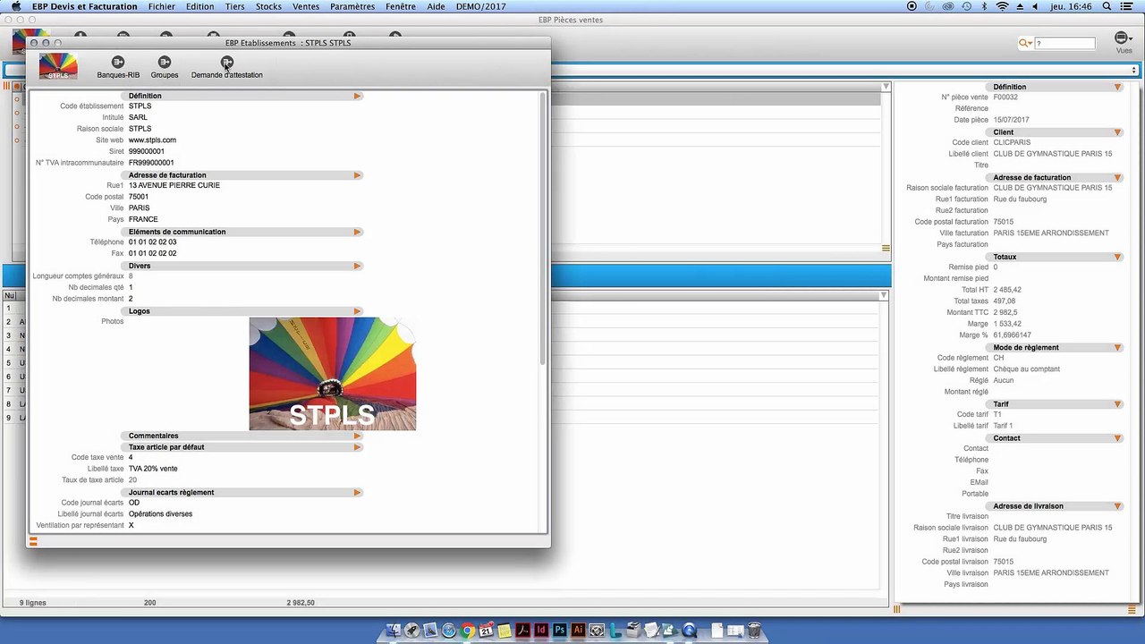Image resolution: width=1145 pixels, height=644 pixels.
Task: Open the Fichier menu
Action: tap(162, 6)
